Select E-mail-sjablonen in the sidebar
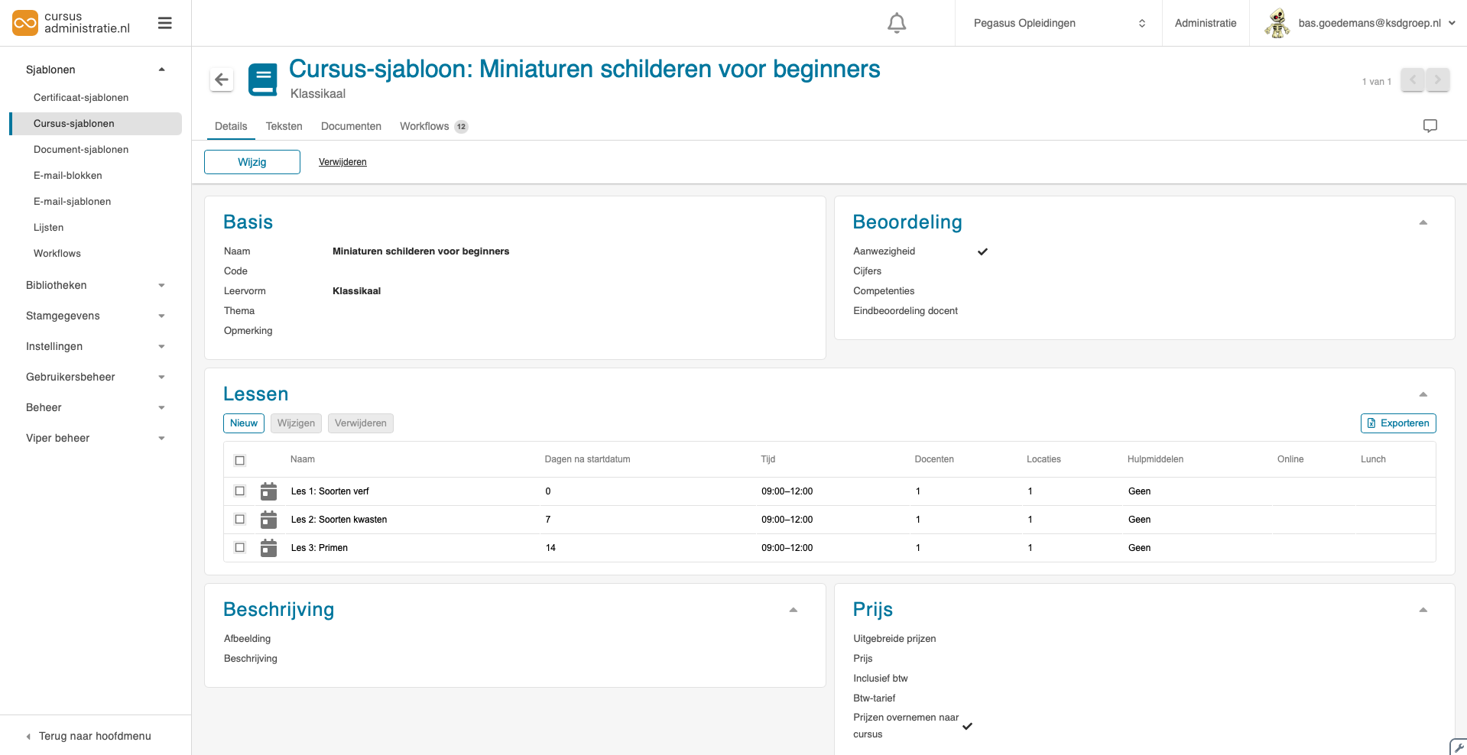The width and height of the screenshot is (1467, 755). (x=73, y=202)
